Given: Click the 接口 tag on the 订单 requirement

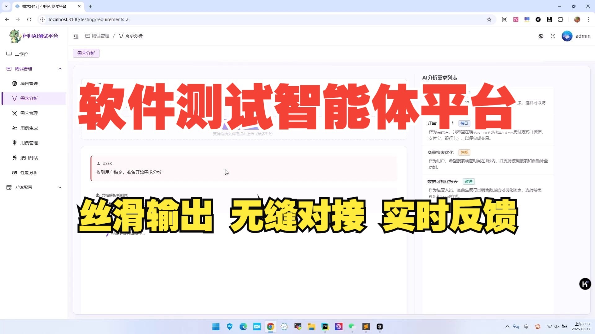Looking at the screenshot, I should coord(464,123).
